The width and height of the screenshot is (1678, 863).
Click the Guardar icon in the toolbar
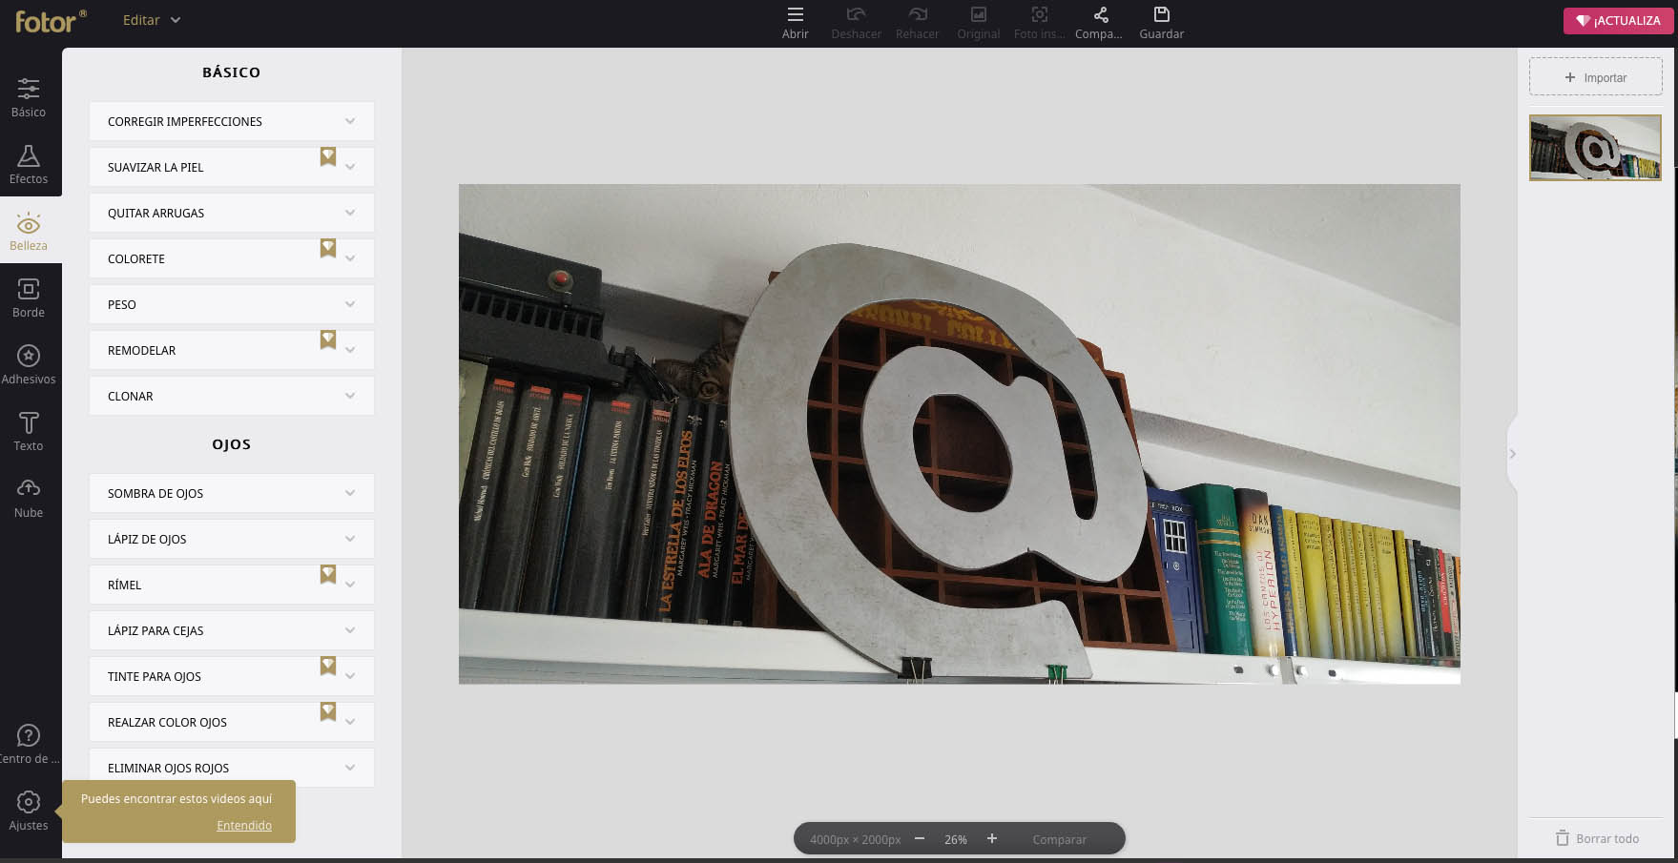point(1161,21)
